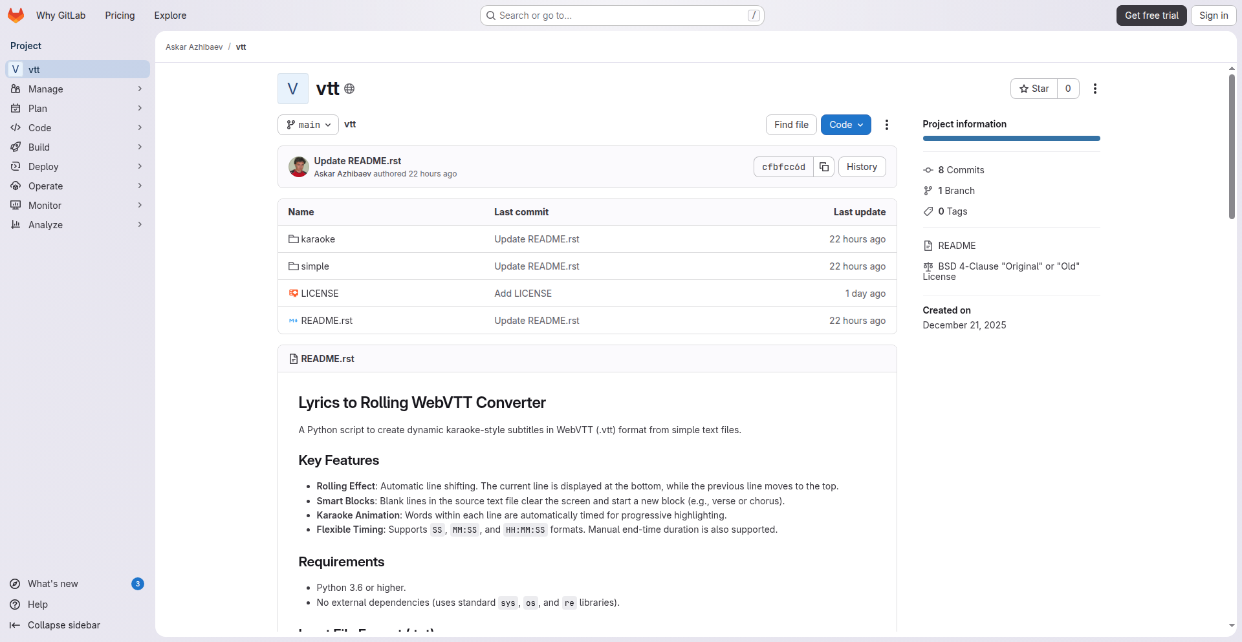Click the Help question mark icon
The width and height of the screenshot is (1242, 642).
pos(15,605)
